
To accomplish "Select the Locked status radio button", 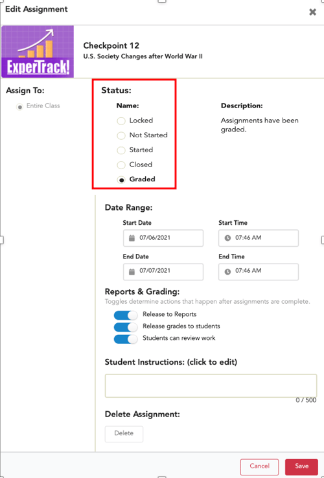I will 121,121.
